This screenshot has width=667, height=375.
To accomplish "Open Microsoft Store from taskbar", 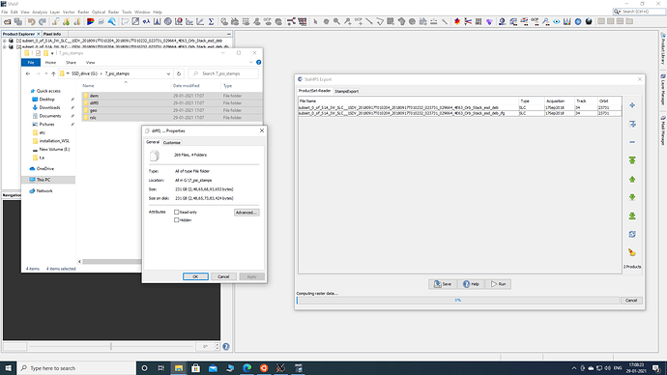I will pyautogui.click(x=195, y=368).
